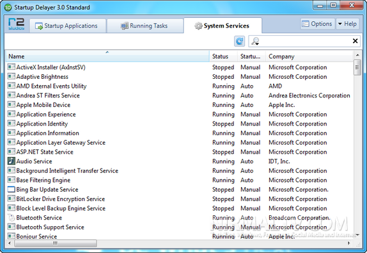This screenshot has width=367, height=253.
Task: Click the Block Level Backup Engine icon
Action: tap(12, 208)
